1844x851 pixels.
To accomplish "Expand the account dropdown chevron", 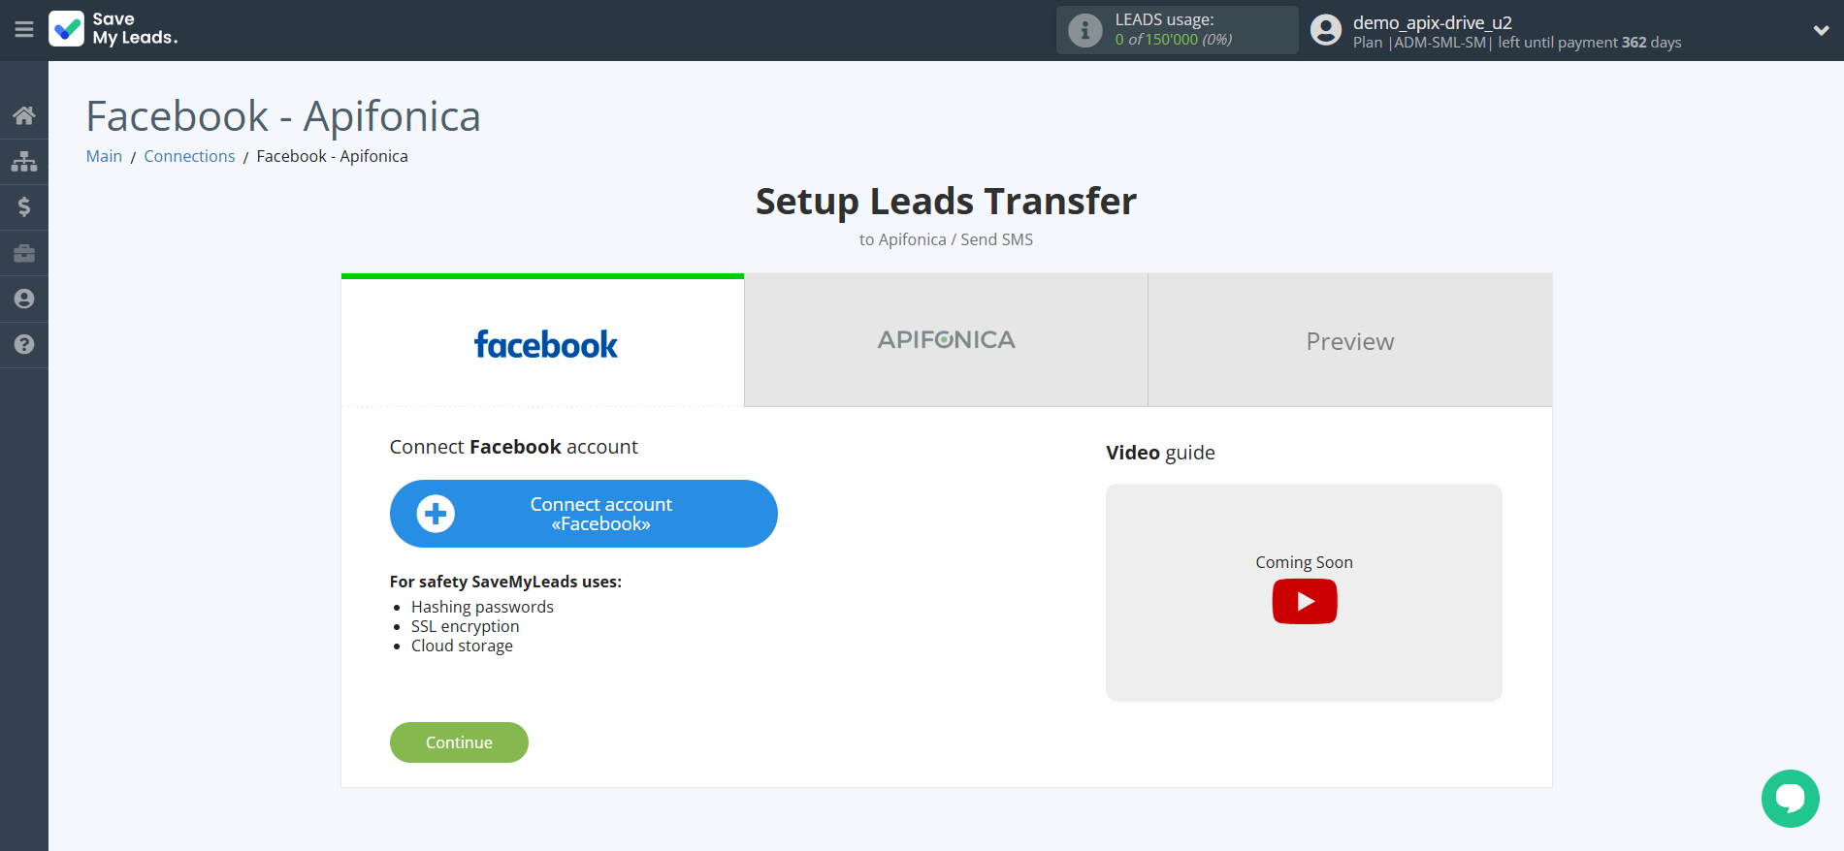I will pos(1821,30).
